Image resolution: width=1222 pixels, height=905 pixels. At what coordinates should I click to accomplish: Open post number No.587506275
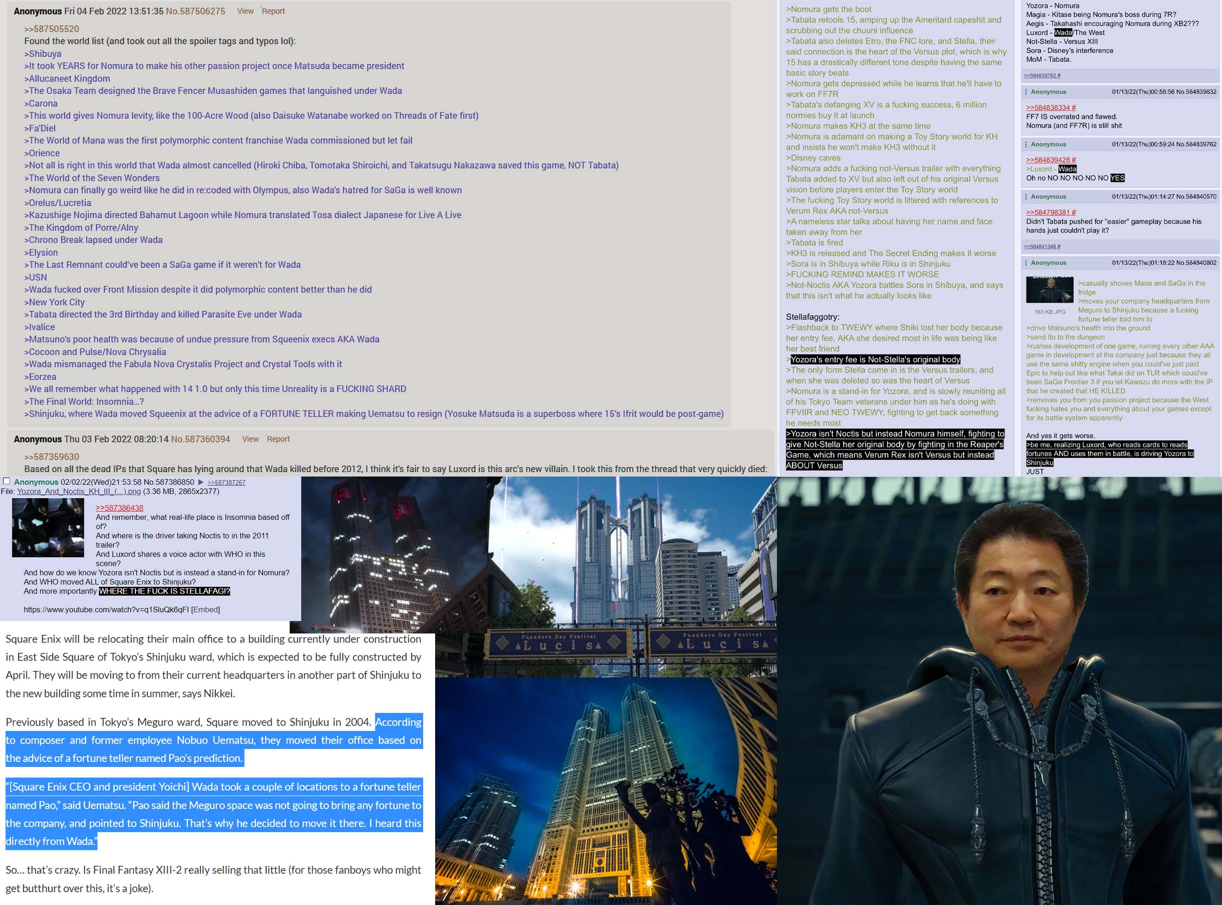(x=195, y=11)
